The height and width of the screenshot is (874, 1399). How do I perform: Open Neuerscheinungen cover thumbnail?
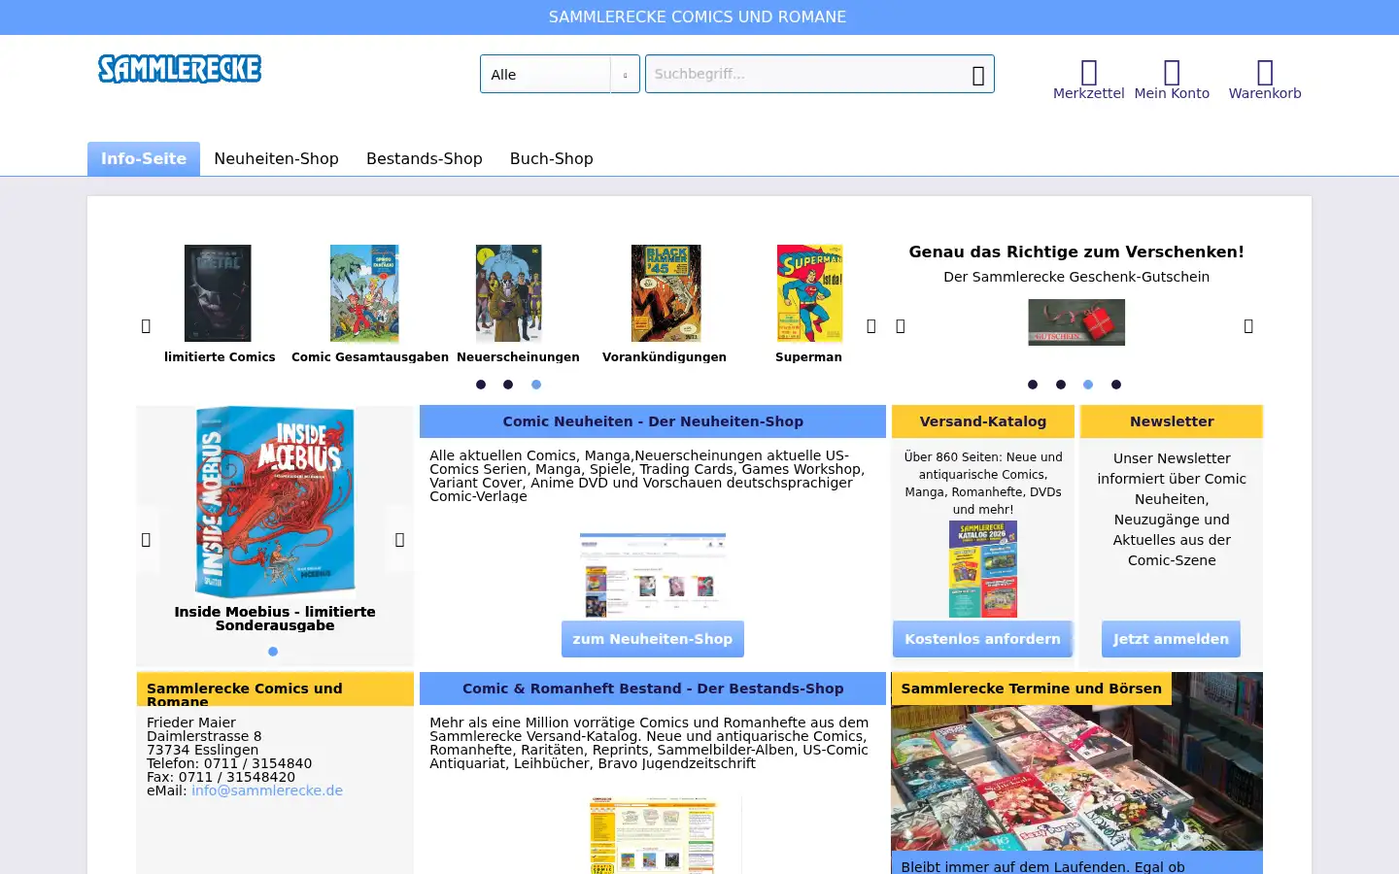pyautogui.click(x=508, y=293)
